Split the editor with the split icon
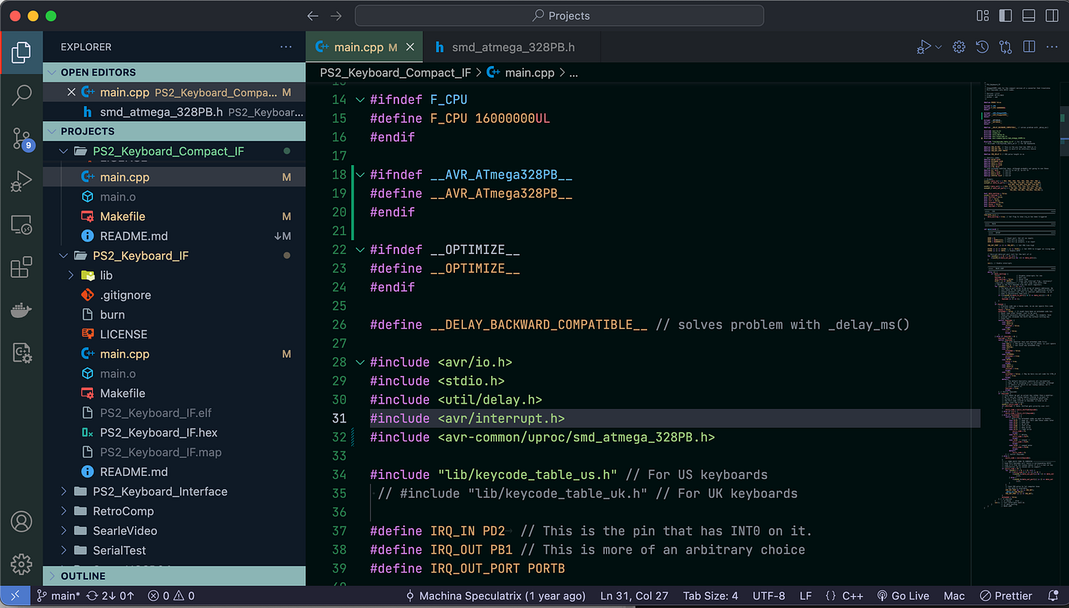The image size is (1069, 608). [1029, 46]
